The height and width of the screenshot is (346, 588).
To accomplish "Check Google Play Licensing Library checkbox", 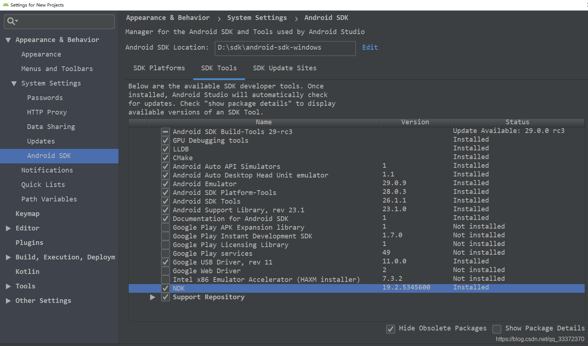I will (x=165, y=245).
